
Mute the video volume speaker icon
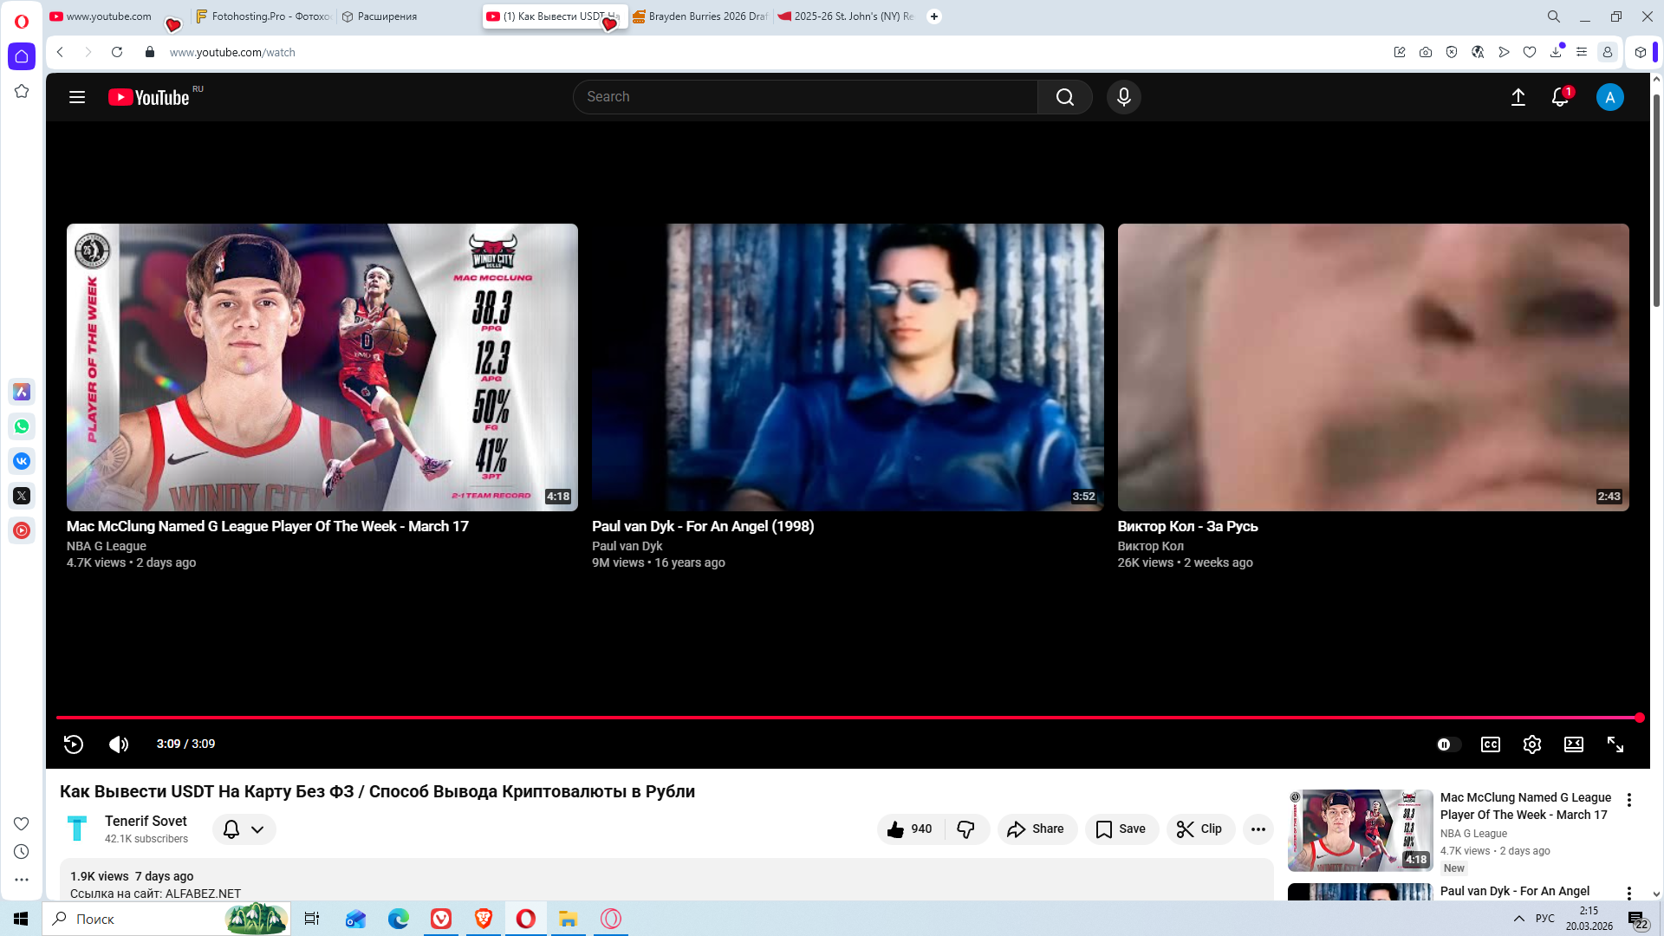coord(119,744)
